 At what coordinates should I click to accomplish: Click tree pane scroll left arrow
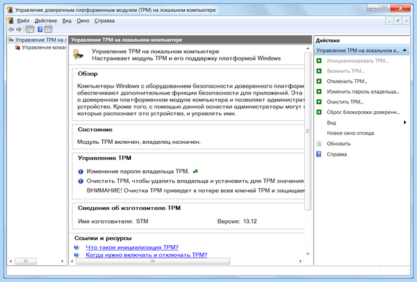coord(10,261)
